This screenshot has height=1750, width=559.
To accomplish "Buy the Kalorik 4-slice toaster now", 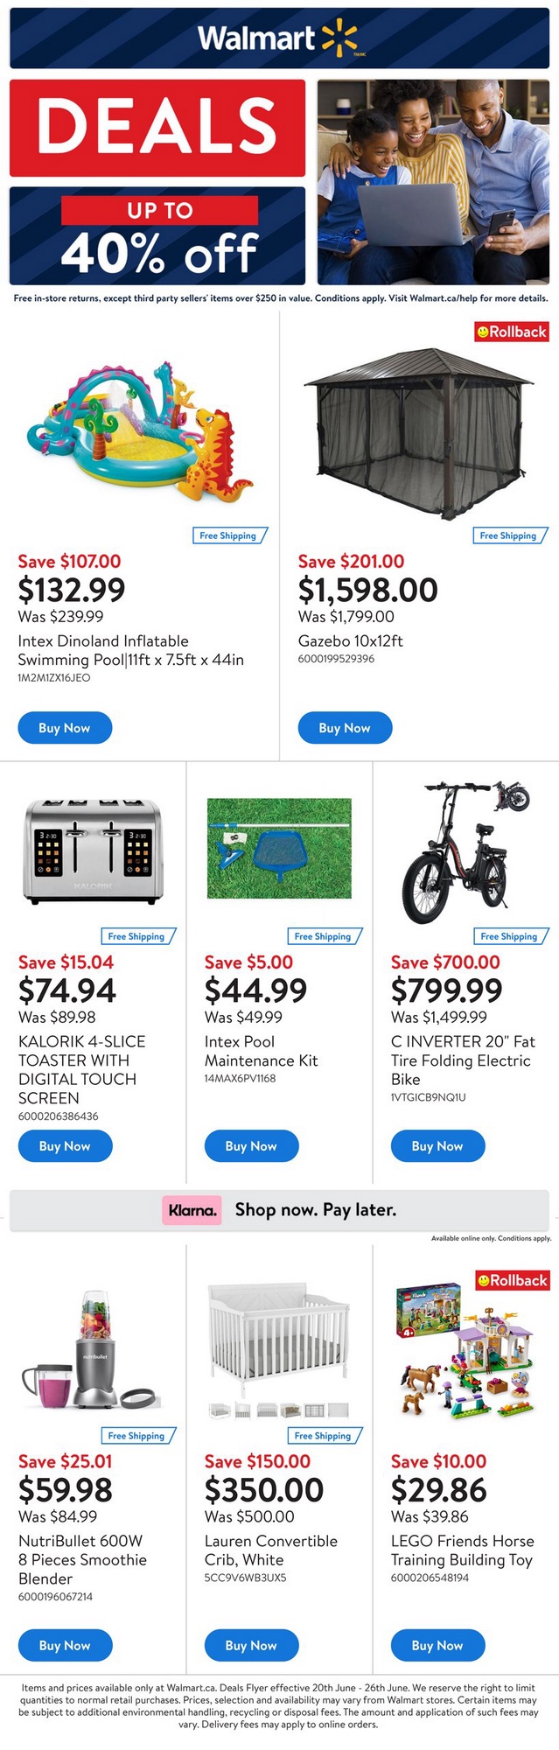I will point(65,1146).
